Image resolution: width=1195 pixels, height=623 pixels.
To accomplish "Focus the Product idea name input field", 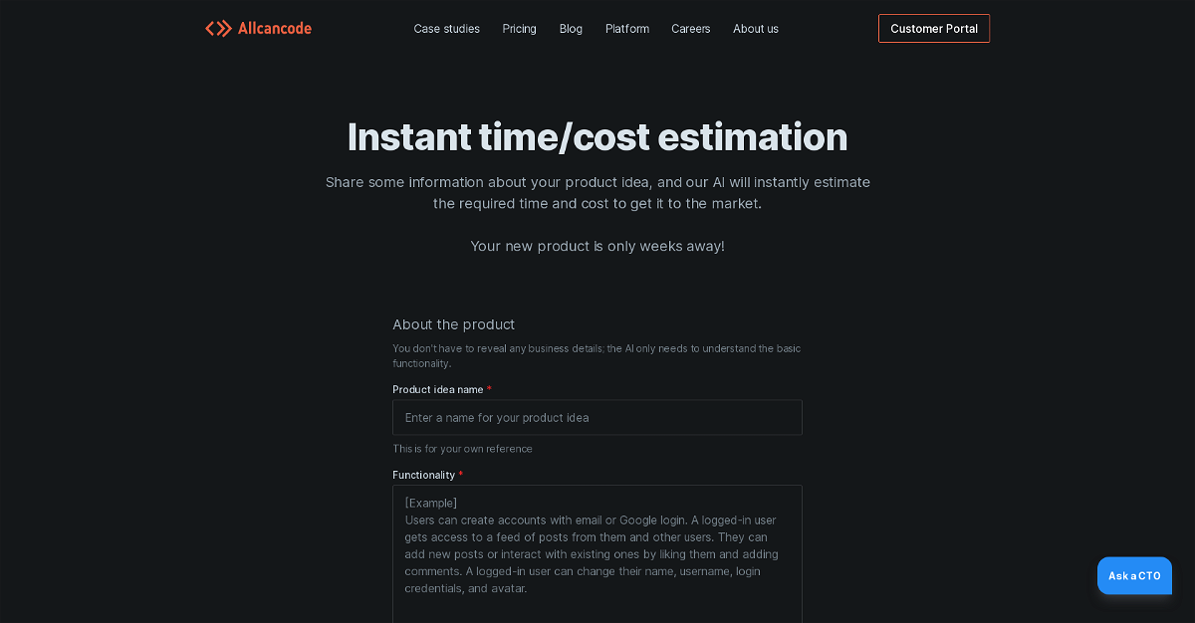I will [x=597, y=418].
